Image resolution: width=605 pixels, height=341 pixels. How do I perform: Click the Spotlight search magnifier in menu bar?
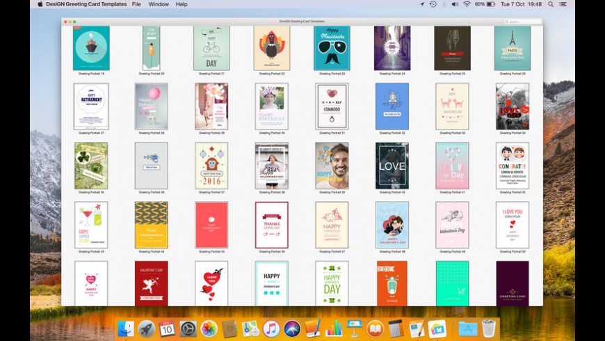(551, 4)
